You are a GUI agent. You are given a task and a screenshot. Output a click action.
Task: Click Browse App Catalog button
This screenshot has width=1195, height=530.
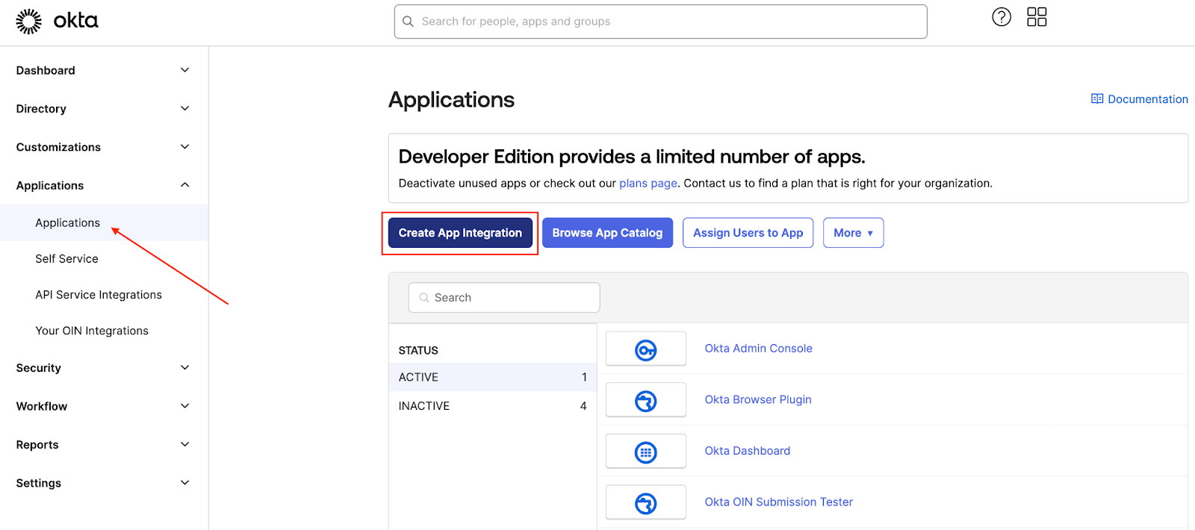[x=607, y=233]
